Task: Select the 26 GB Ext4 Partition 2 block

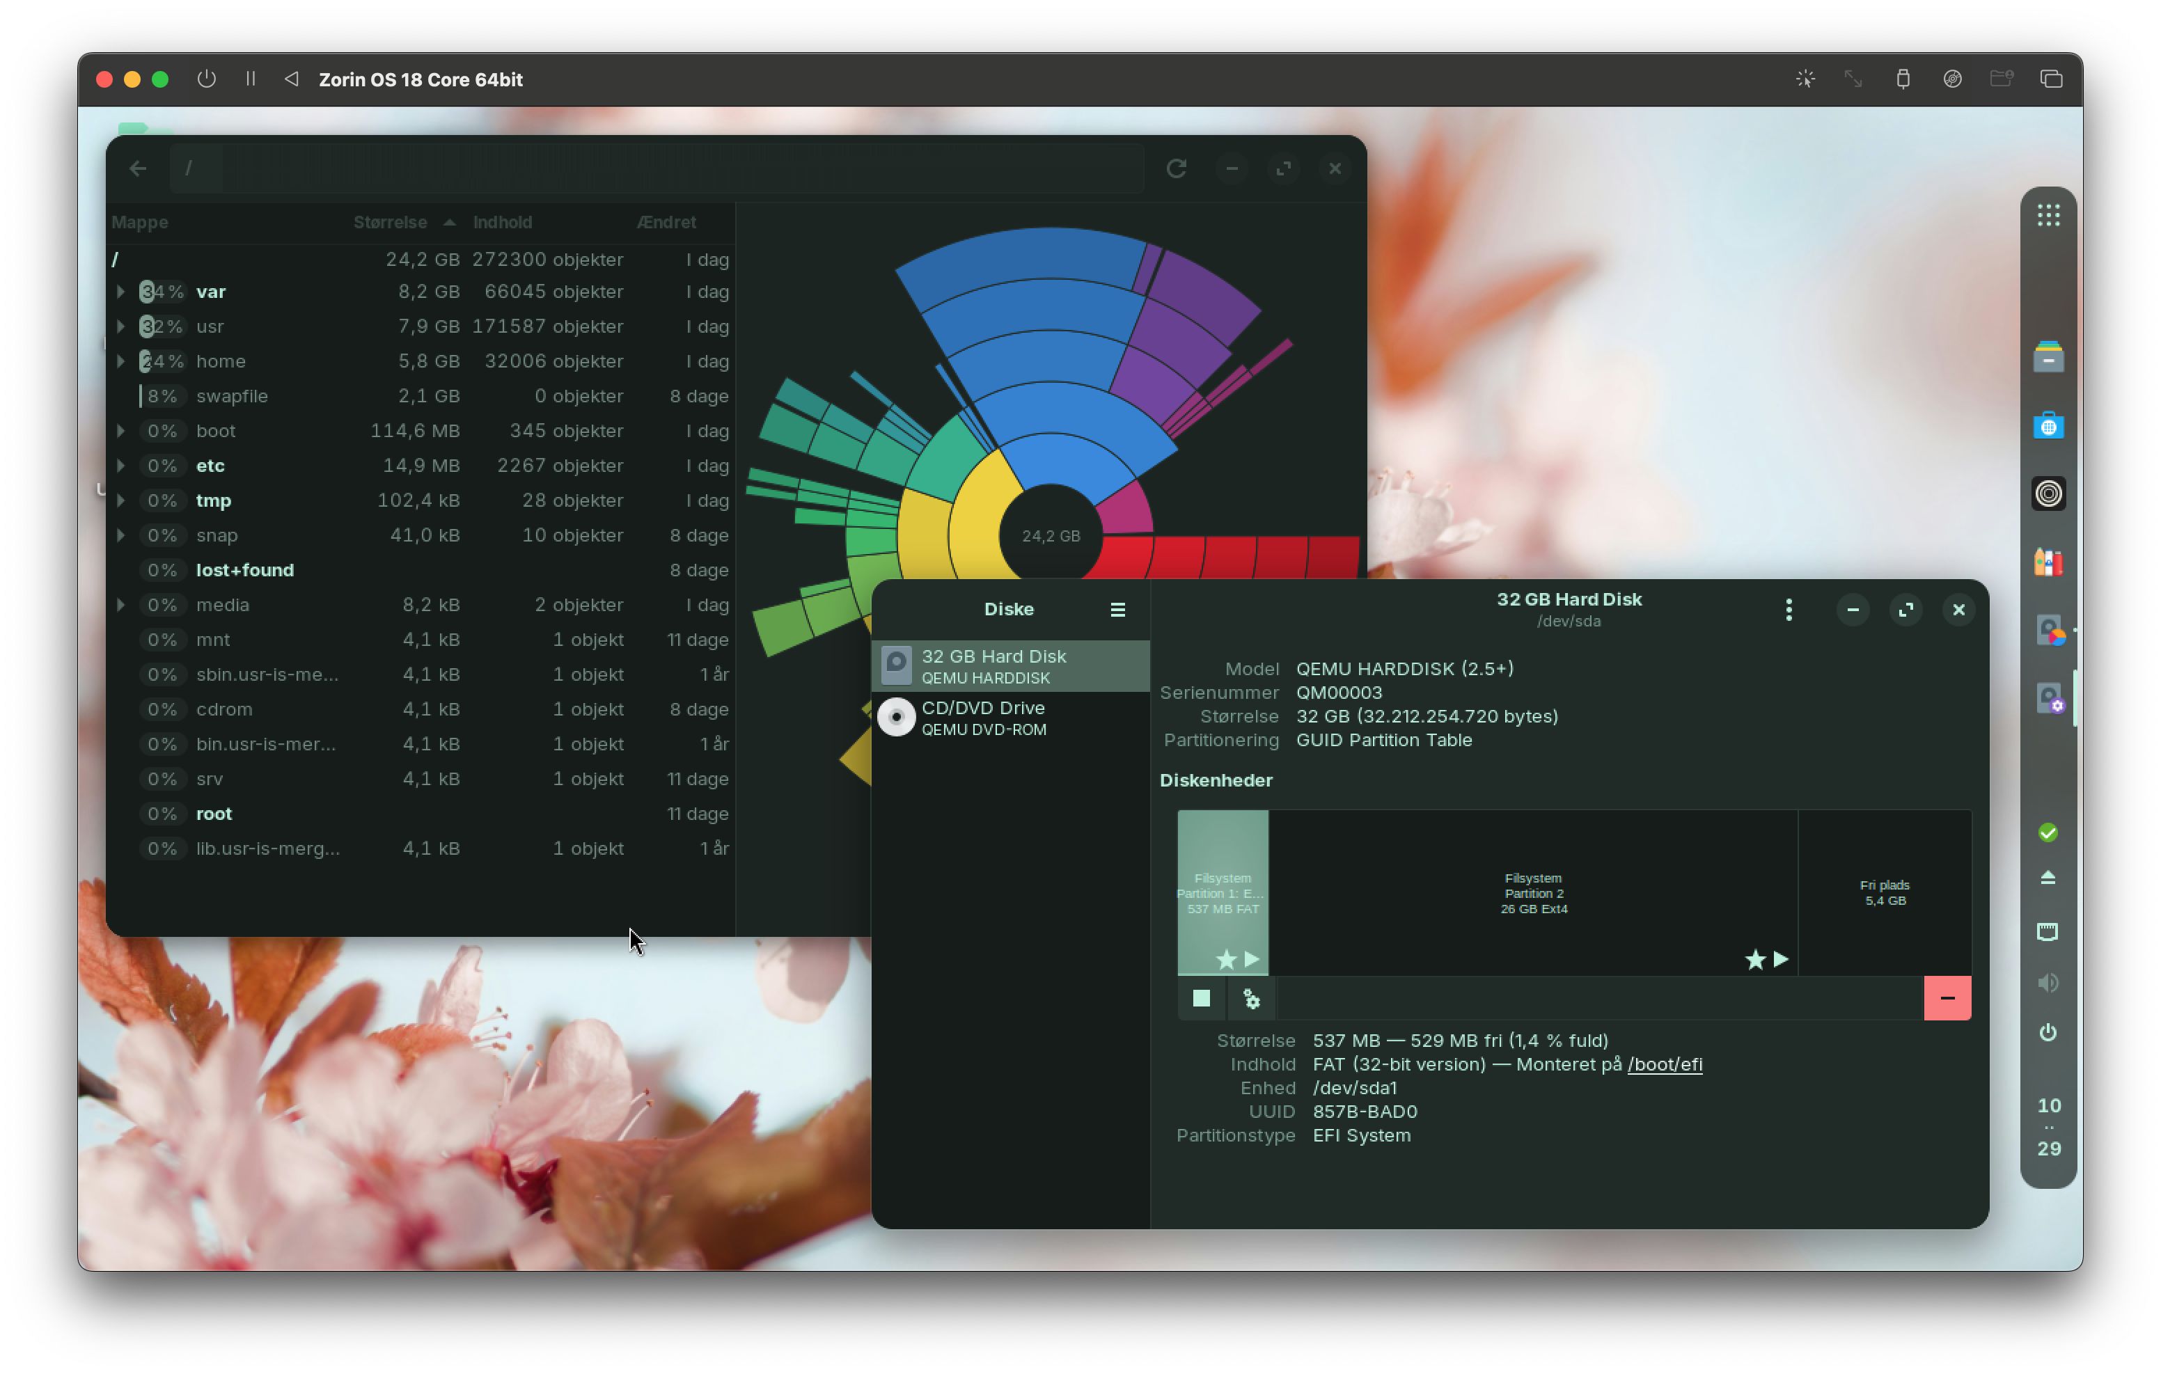Action: pyautogui.click(x=1533, y=893)
